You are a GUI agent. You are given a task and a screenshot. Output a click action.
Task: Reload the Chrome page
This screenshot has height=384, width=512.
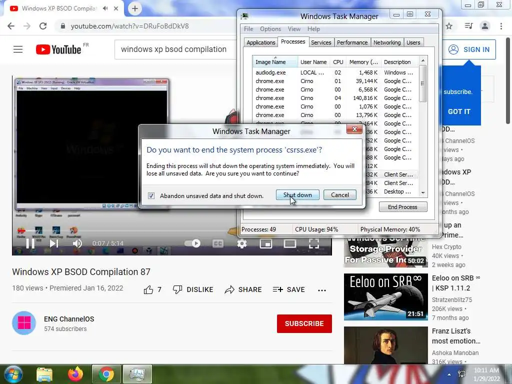tap(43, 26)
